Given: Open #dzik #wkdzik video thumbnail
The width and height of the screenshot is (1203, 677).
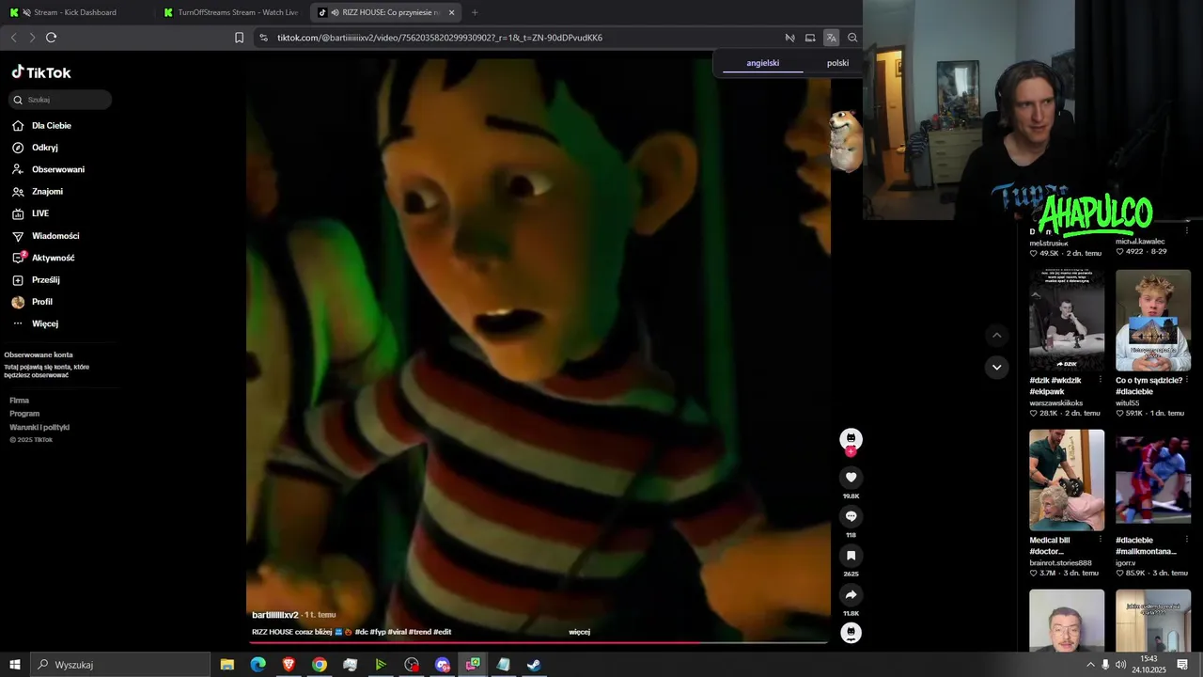Looking at the screenshot, I should point(1067,321).
